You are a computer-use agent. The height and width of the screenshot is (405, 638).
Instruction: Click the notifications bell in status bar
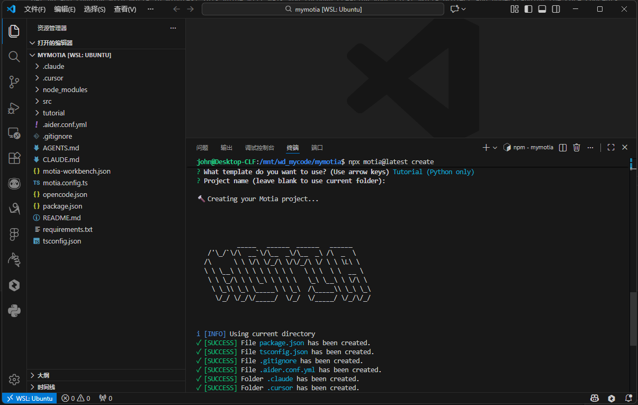(628, 398)
